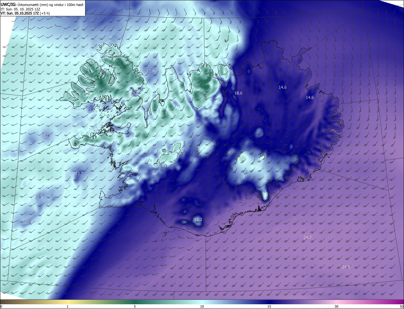Click the 1 tick label on the color scale

click(x=68, y=306)
